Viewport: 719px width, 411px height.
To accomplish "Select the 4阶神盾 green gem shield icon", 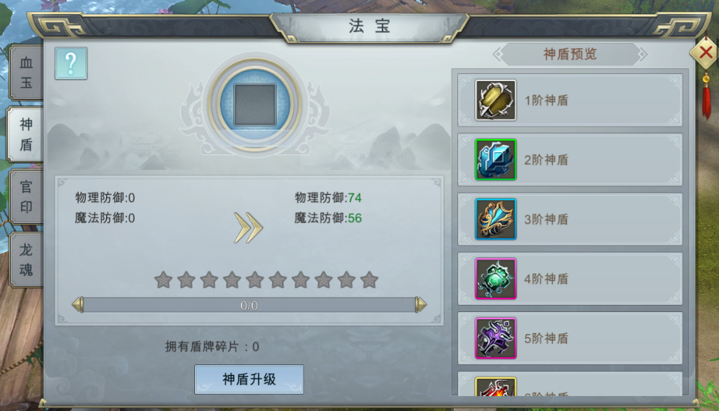I will (x=495, y=279).
